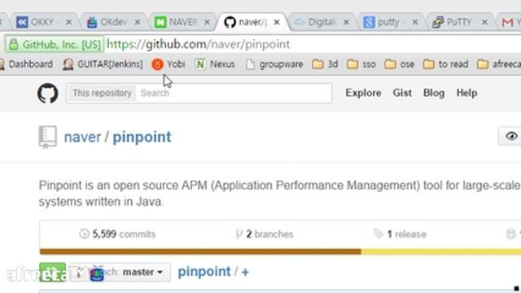
Task: Click the release tag icon
Action: point(379,234)
